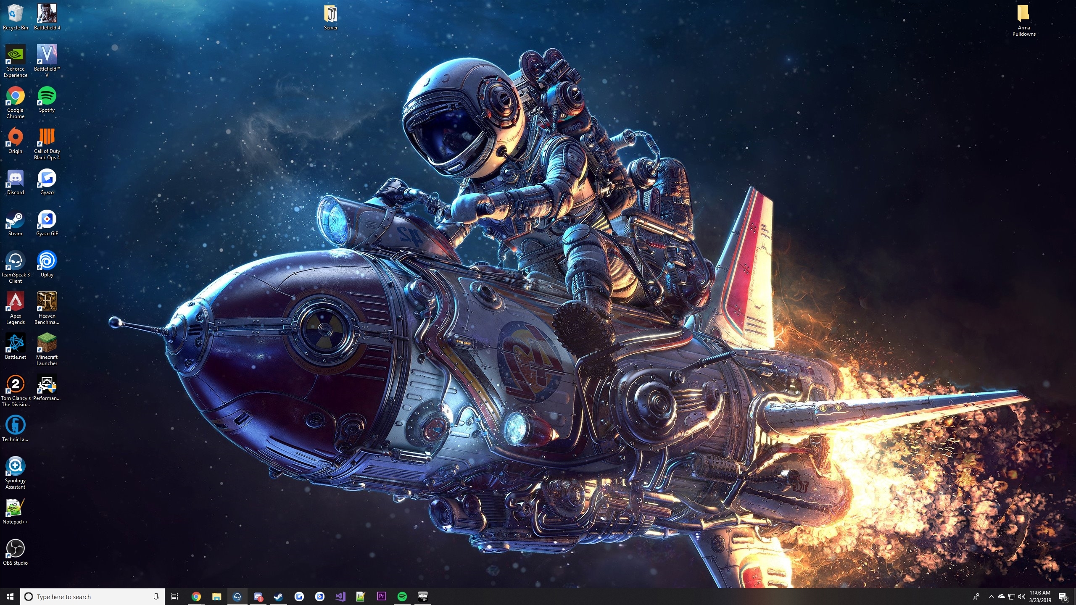Image resolution: width=1076 pixels, height=605 pixels.
Task: Open Chrome from the taskbar
Action: point(196,597)
